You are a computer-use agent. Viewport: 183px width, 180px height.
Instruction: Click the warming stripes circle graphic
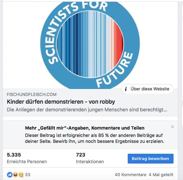(x=90, y=44)
